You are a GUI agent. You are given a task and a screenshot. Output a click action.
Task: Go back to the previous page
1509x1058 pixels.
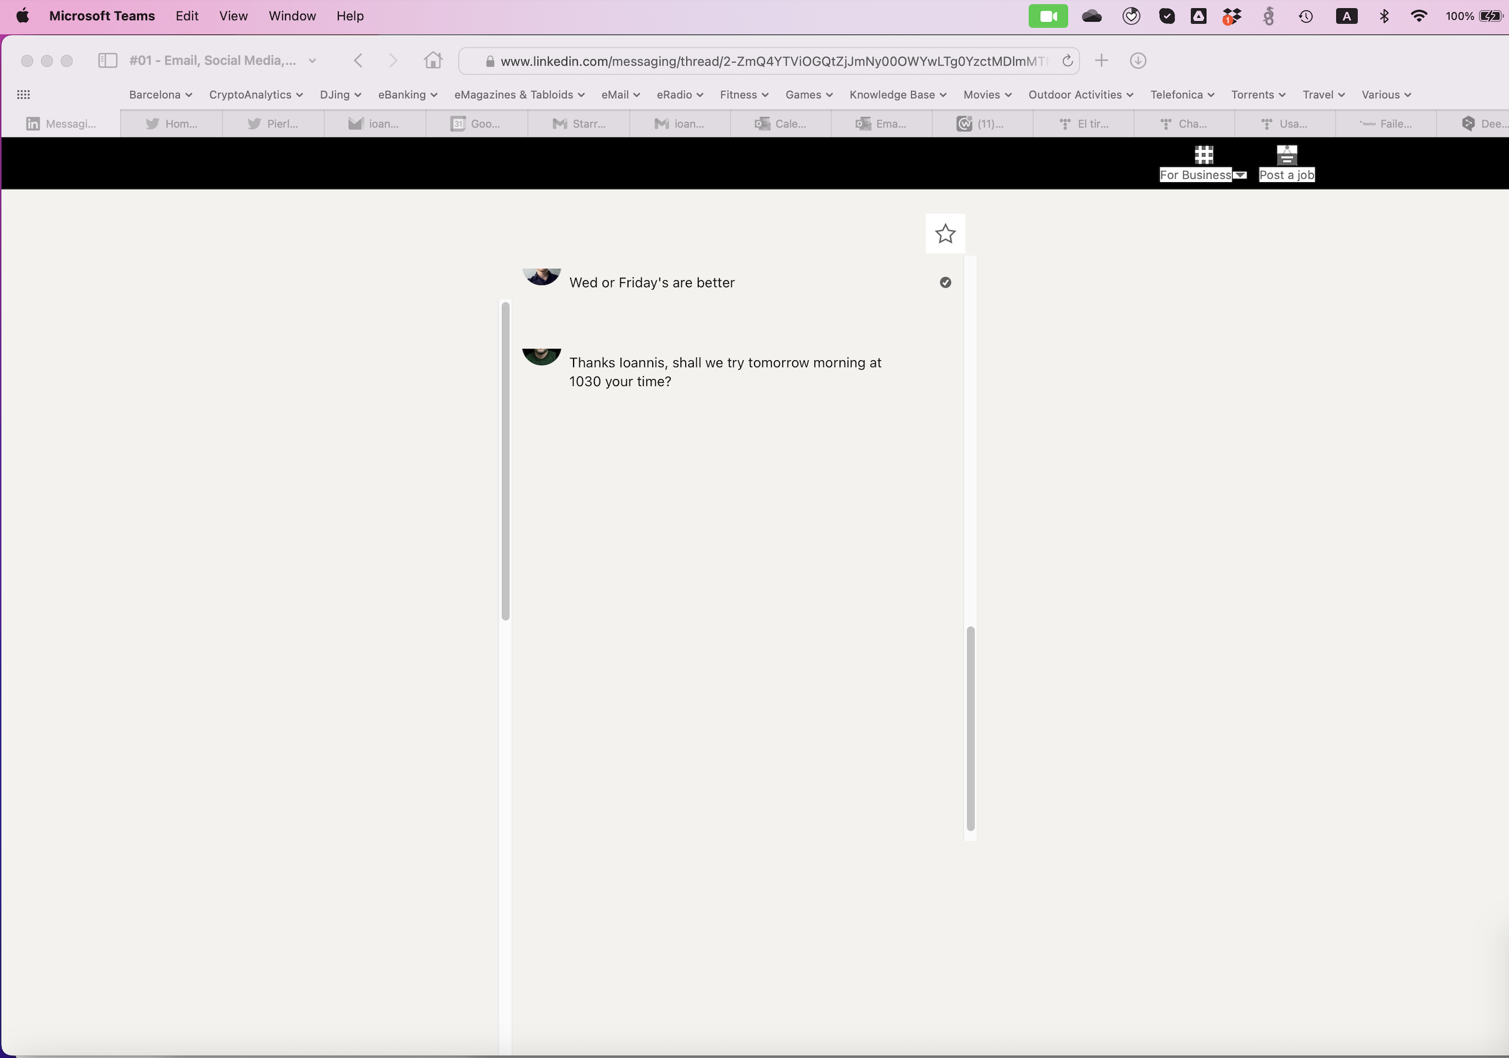(x=358, y=61)
